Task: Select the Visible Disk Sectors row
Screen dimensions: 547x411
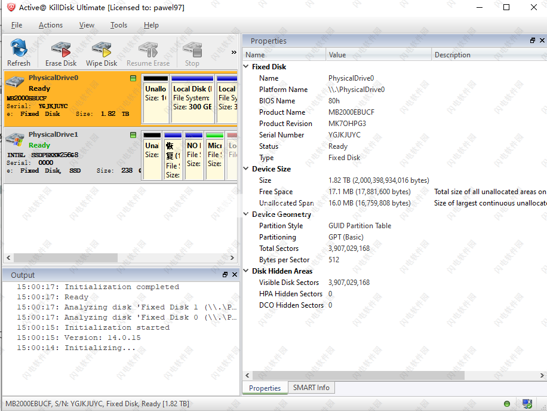Action: tap(395, 282)
